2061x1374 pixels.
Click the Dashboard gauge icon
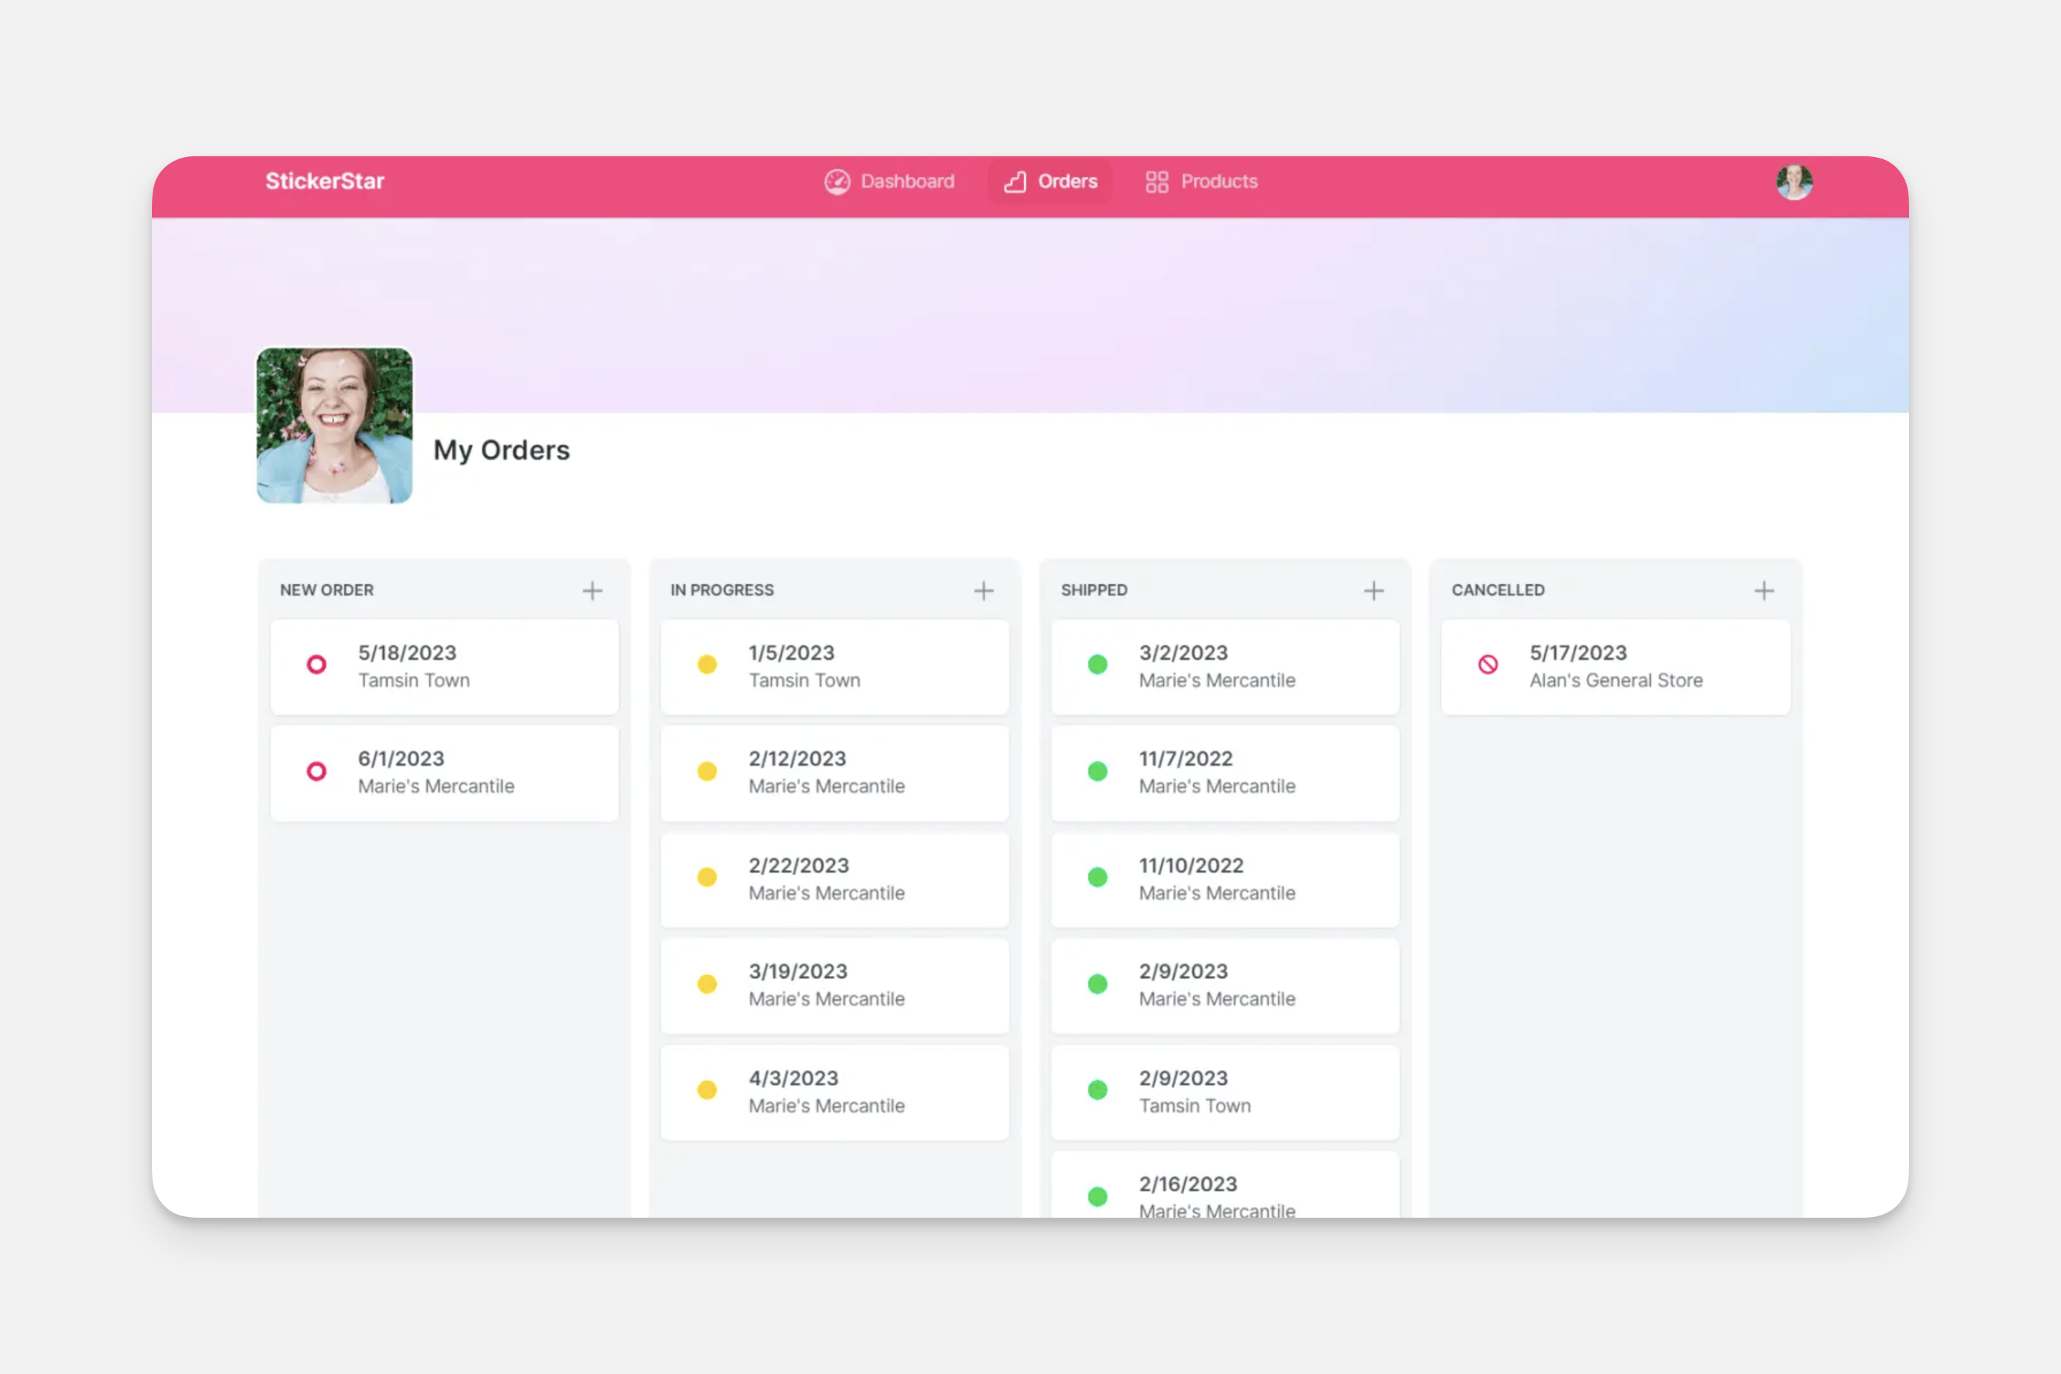click(836, 181)
